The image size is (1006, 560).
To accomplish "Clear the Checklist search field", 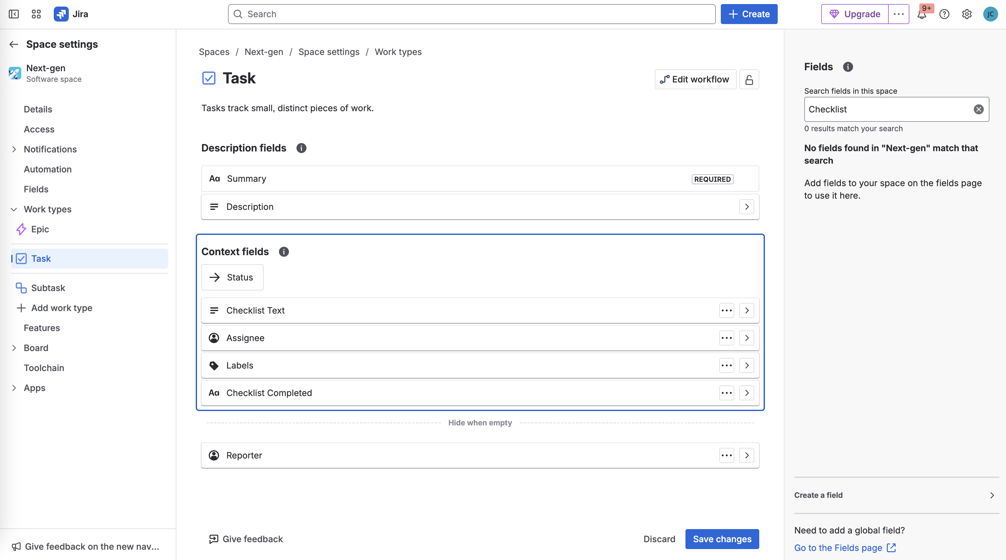I will point(978,110).
